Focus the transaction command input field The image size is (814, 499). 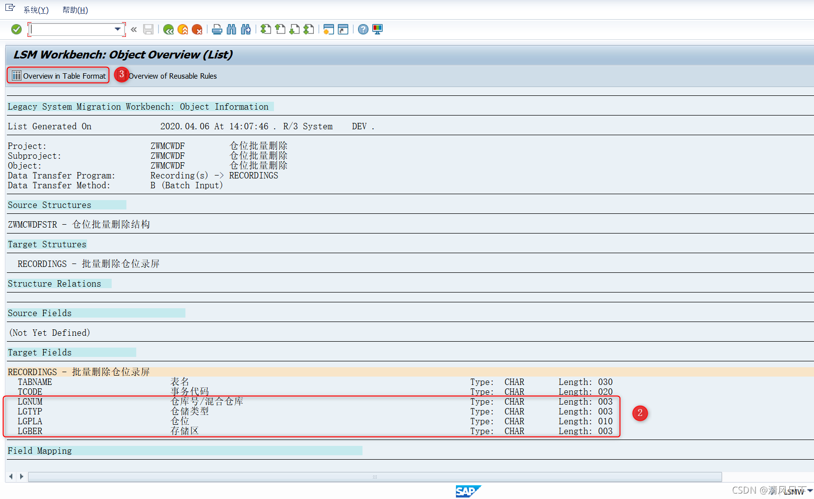72,29
